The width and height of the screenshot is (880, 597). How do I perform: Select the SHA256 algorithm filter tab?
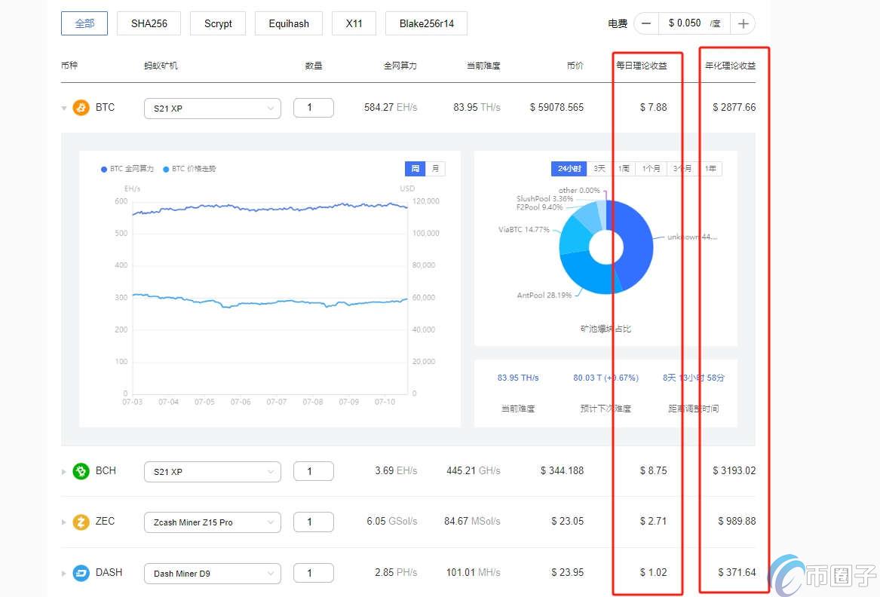click(149, 23)
